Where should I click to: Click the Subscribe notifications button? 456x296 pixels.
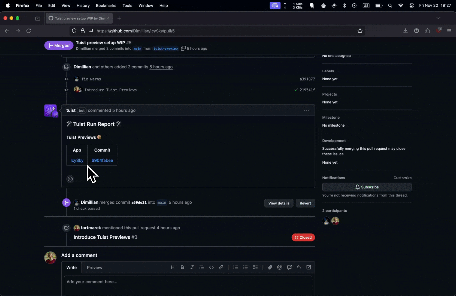[x=367, y=187]
